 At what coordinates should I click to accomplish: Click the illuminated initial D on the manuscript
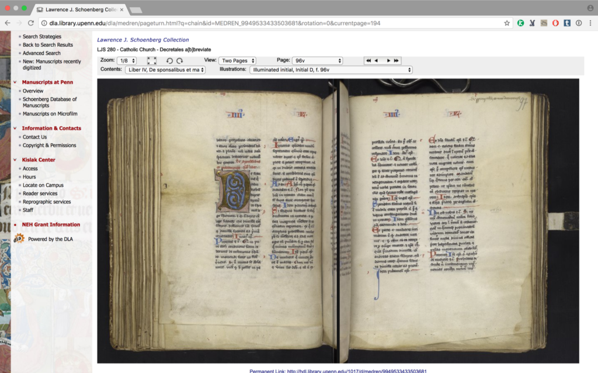click(233, 190)
